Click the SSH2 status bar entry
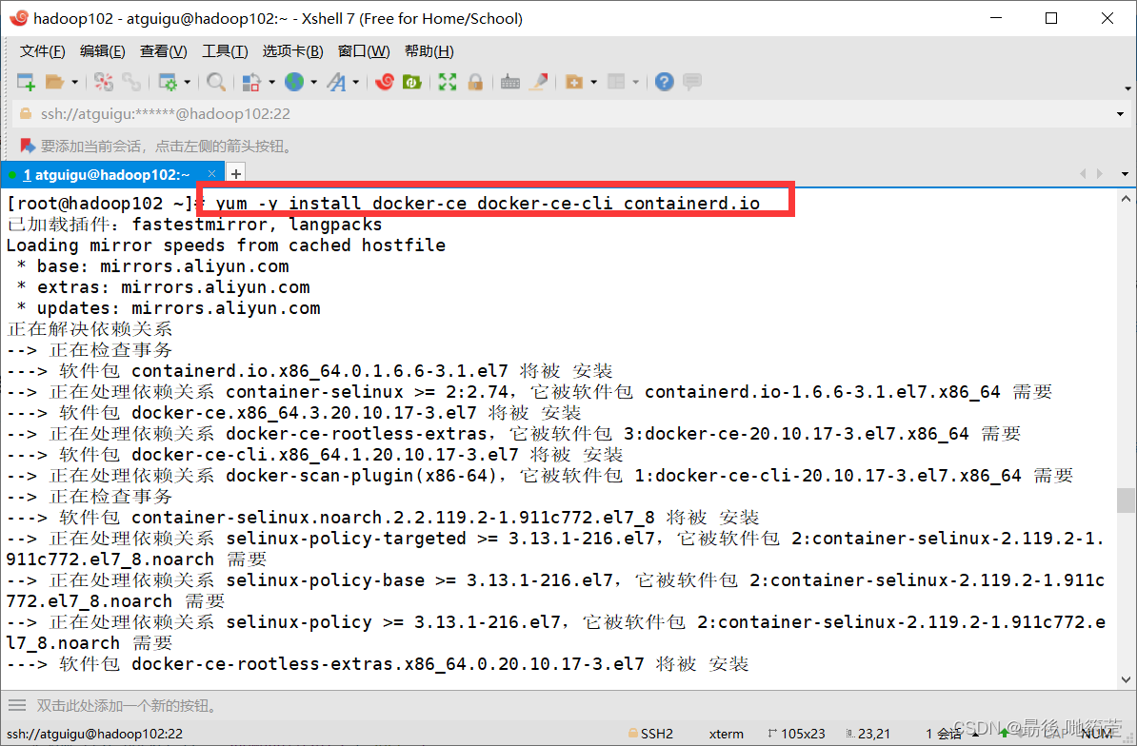 651,734
